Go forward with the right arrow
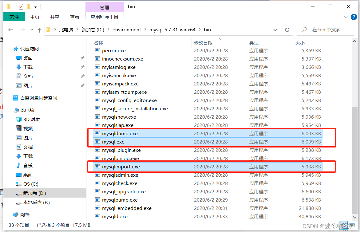Screen dimensions: 360x232 coord(22,30)
